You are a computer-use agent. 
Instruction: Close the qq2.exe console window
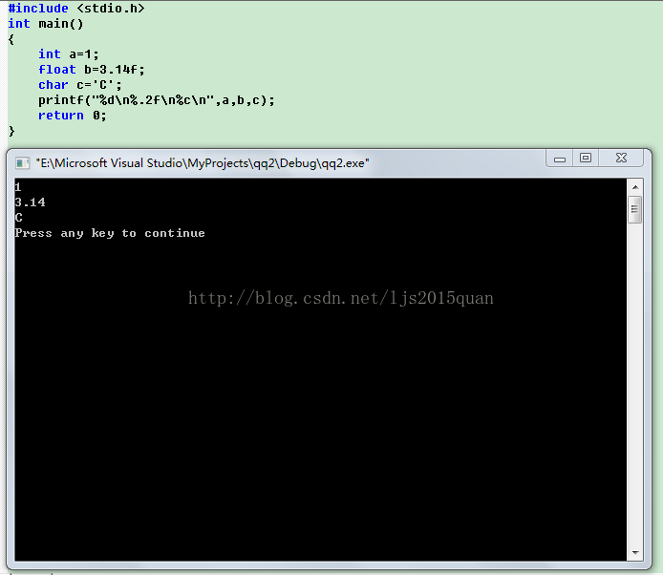[621, 159]
